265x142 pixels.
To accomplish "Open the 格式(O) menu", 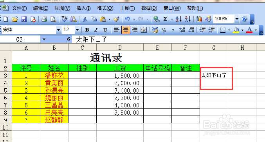I will [x=105, y=8].
